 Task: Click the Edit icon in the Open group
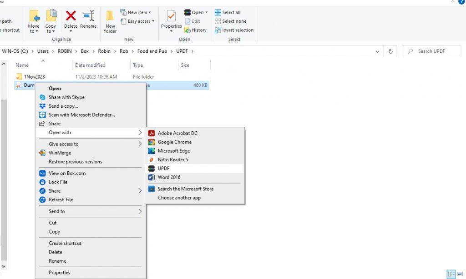pyautogui.click(x=193, y=21)
